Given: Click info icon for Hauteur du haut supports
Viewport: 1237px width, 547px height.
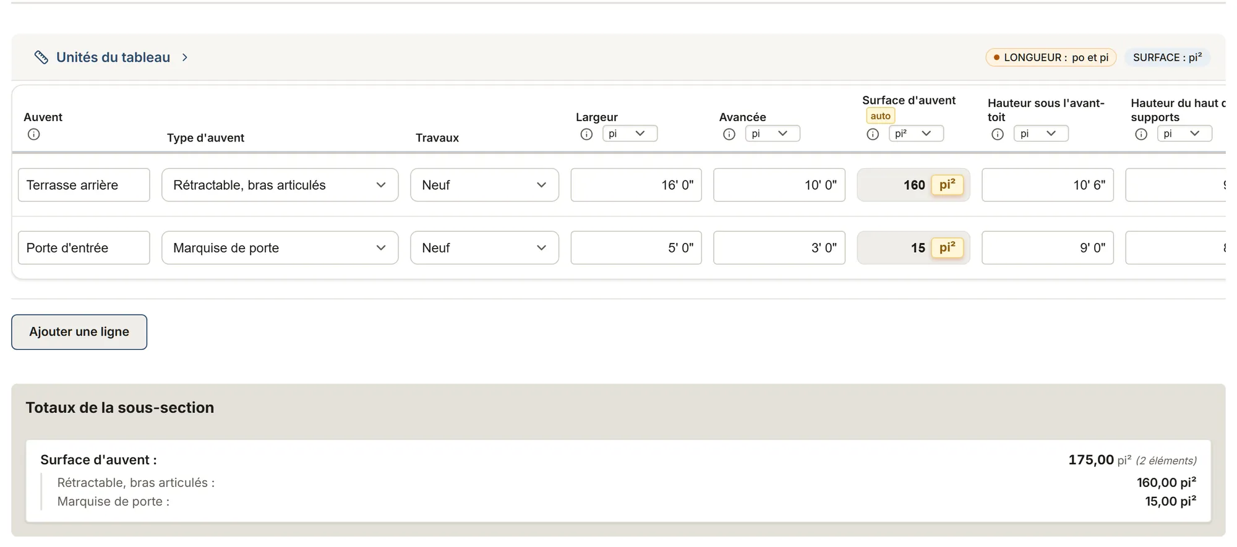Looking at the screenshot, I should click(x=1141, y=134).
